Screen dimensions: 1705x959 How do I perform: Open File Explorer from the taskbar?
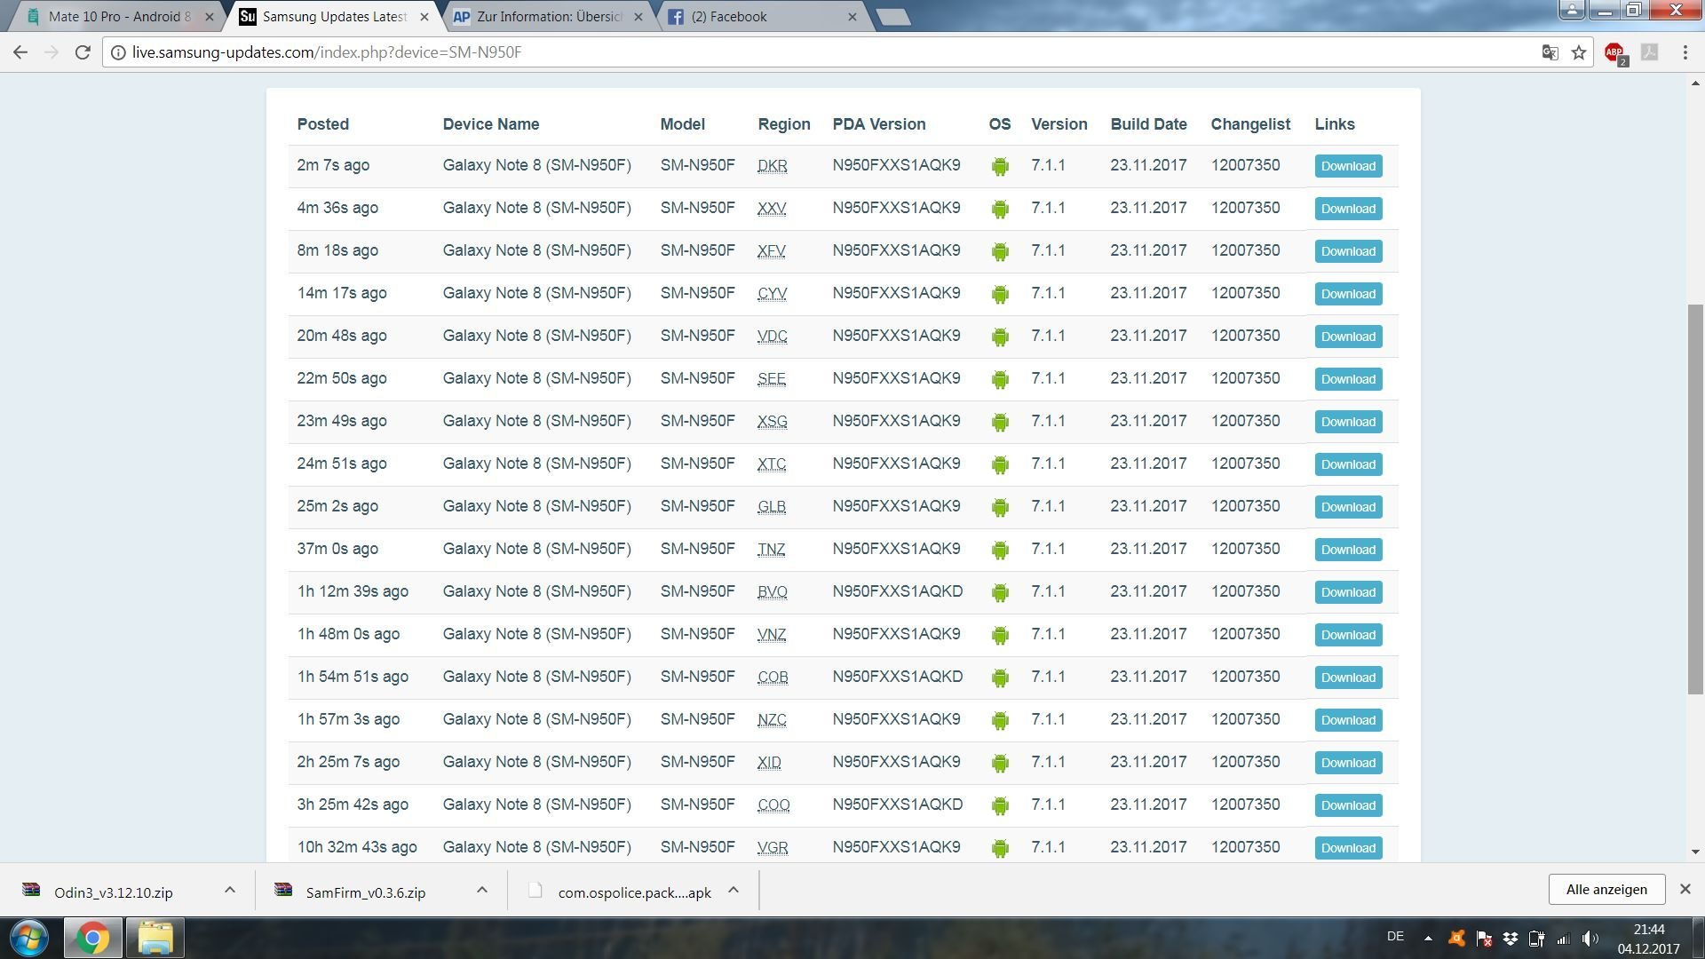[155, 938]
